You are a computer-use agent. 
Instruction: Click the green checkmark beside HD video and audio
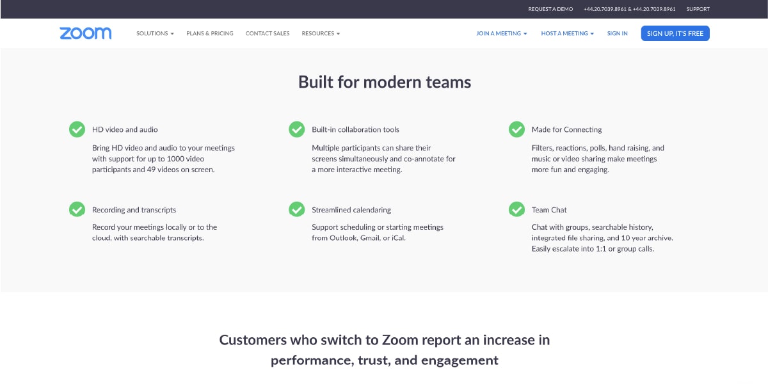[x=77, y=129]
